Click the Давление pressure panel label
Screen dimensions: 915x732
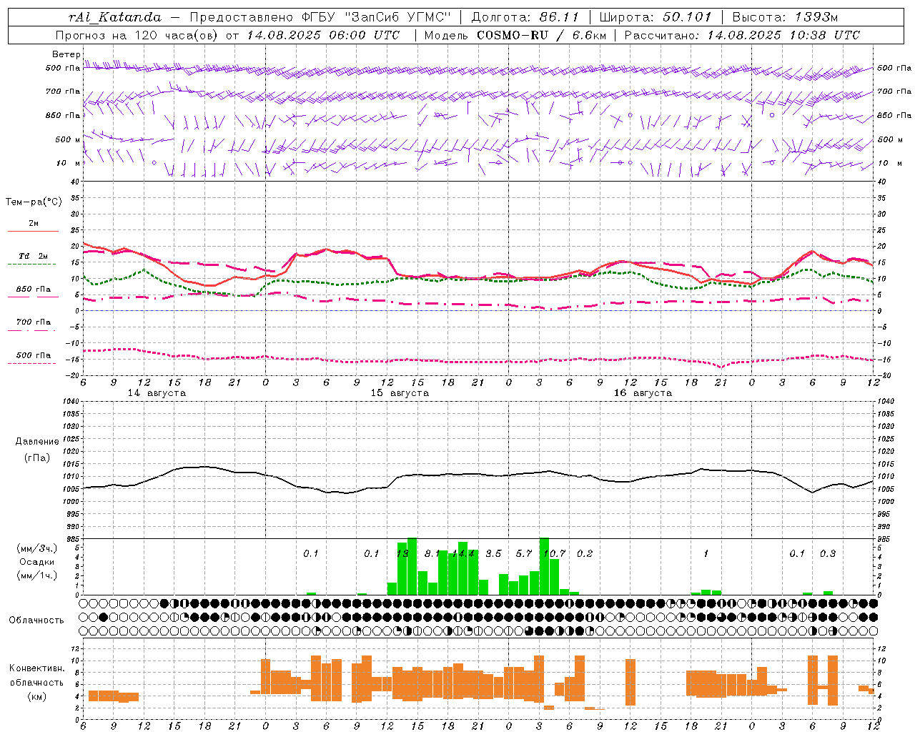point(37,442)
